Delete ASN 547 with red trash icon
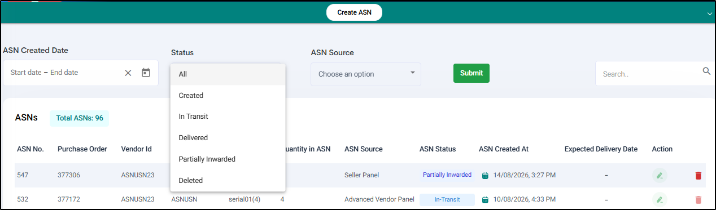 (698, 176)
